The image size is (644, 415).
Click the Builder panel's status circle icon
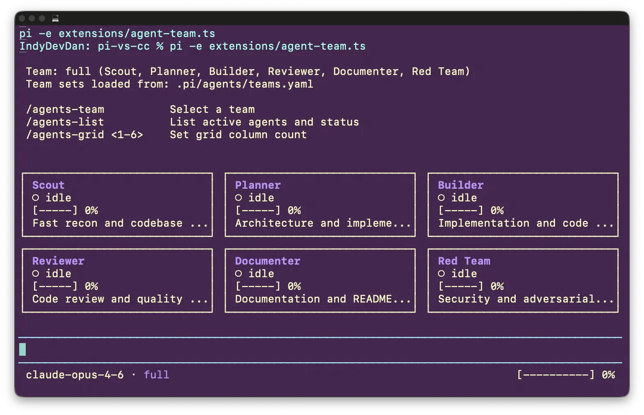tap(442, 197)
